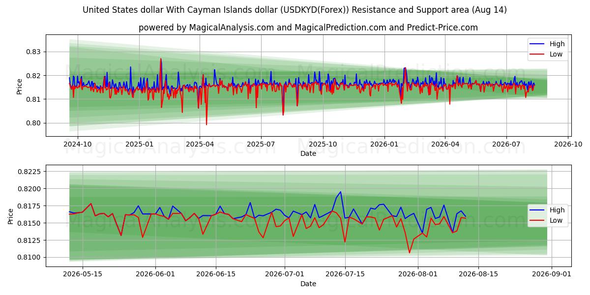This screenshot has height=295, width=590.
Task: Click 'Low' in the bottom chart legend
Action: [x=556, y=220]
